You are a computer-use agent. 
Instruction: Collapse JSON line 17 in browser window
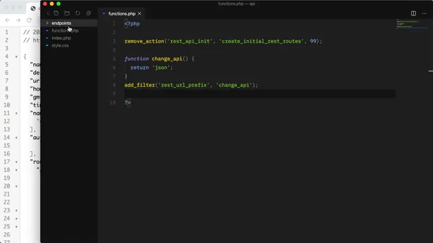click(x=16, y=162)
